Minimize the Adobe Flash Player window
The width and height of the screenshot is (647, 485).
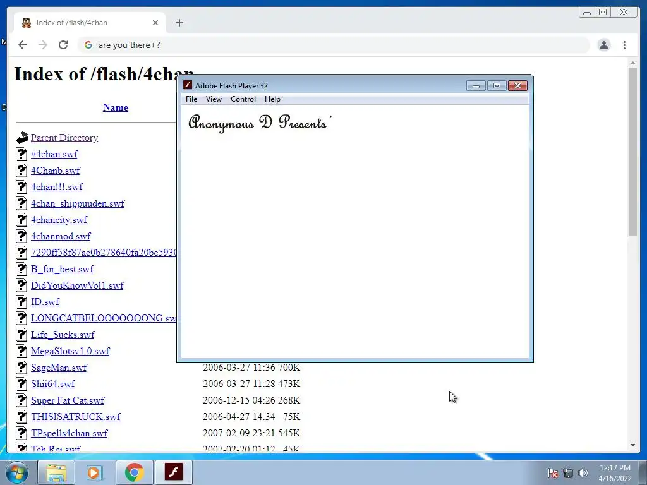coord(476,85)
